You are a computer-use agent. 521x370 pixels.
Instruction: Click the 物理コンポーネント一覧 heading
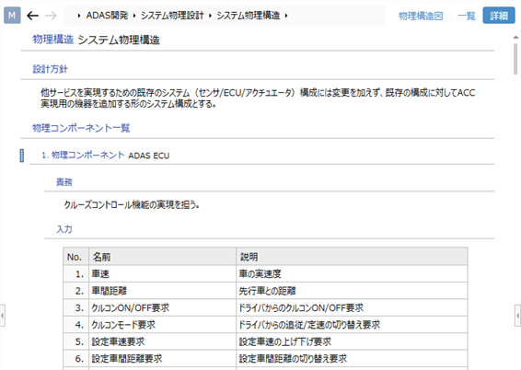81,128
